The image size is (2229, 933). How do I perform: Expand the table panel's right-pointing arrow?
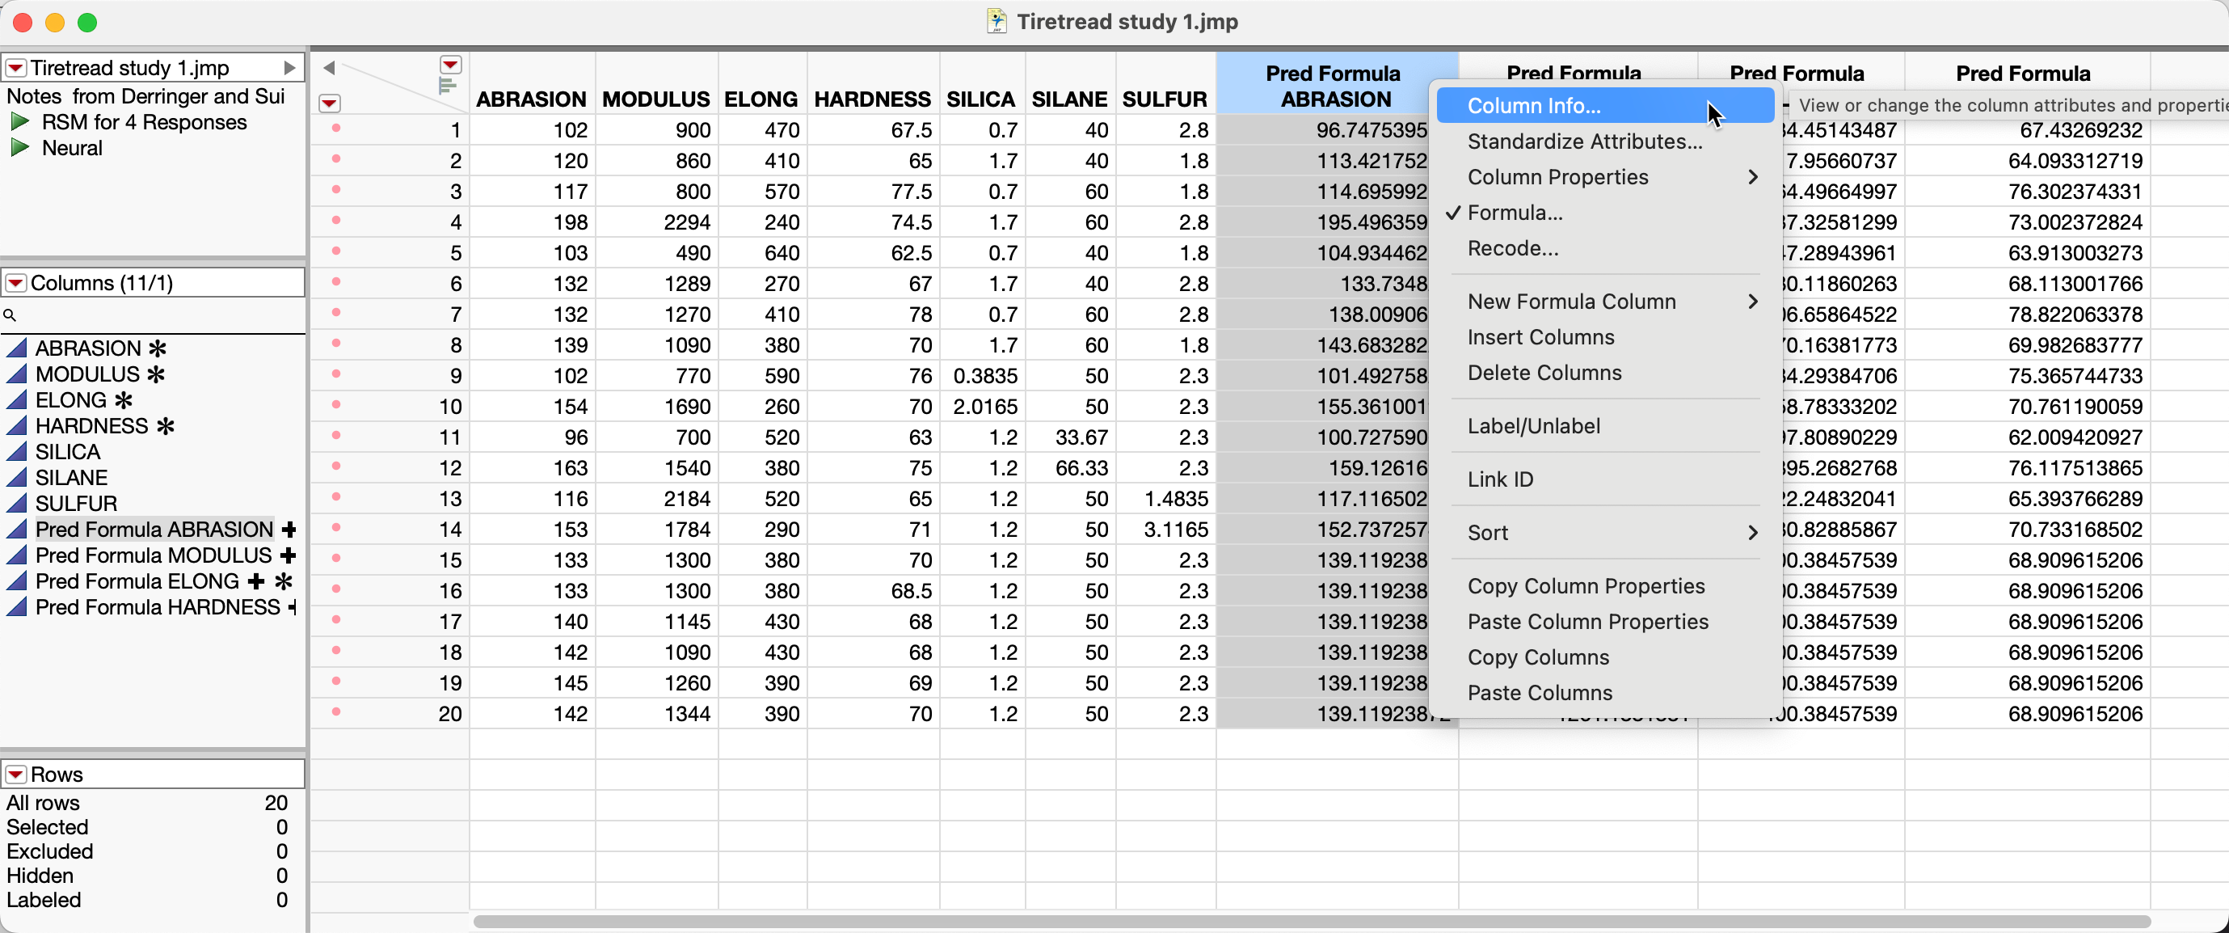(x=290, y=67)
